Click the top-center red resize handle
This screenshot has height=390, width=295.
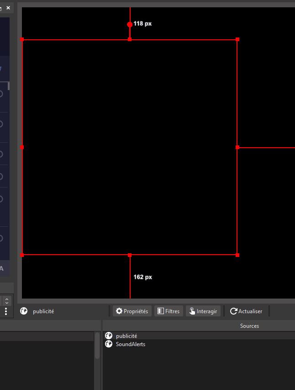[x=130, y=40]
